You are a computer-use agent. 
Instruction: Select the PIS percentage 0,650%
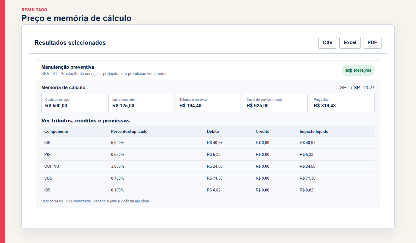point(118,155)
